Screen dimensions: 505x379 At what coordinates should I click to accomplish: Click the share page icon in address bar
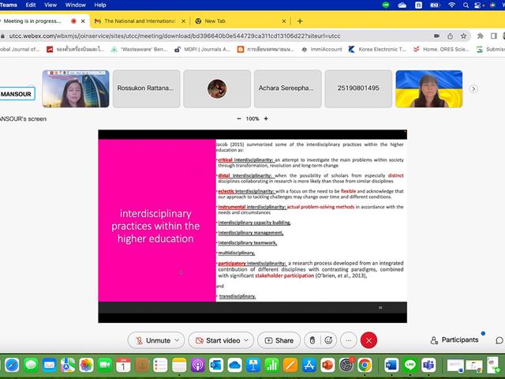[450, 36]
